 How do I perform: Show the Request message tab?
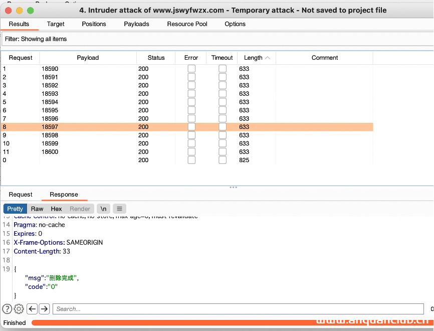tap(21, 194)
